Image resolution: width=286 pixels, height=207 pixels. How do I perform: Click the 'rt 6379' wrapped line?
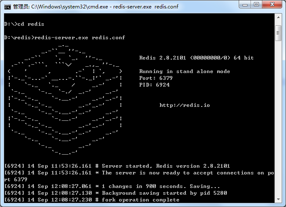(x=16, y=180)
